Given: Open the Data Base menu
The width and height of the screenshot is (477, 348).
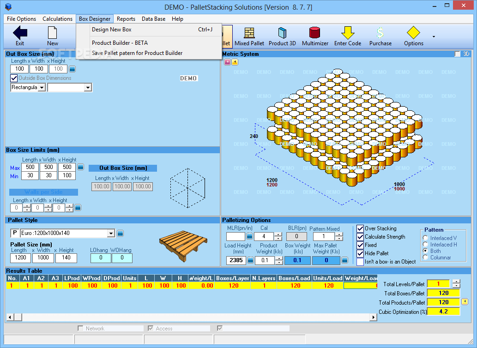Looking at the screenshot, I should [x=154, y=19].
